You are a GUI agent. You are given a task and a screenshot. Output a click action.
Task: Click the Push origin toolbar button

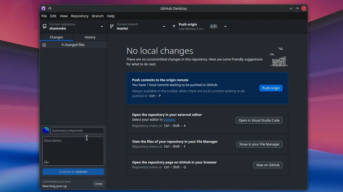click(195, 26)
